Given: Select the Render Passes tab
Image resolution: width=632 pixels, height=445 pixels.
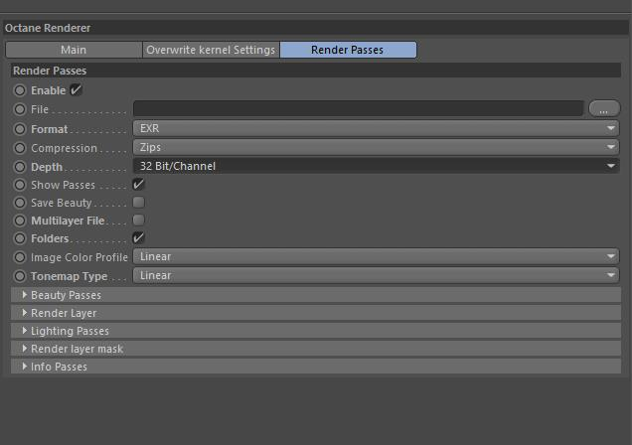Looking at the screenshot, I should point(348,50).
